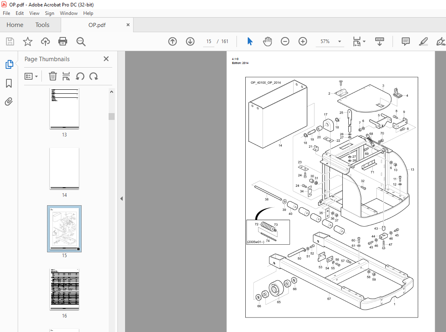Switch to the Home tab
Screen dimensions: 446x332
click(x=15, y=25)
